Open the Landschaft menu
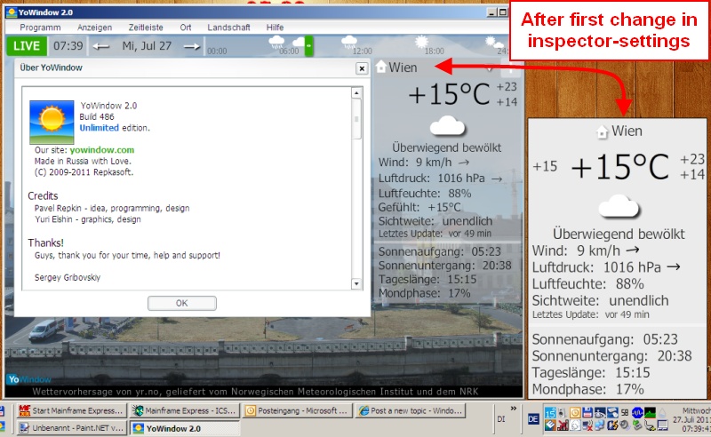 [x=228, y=28]
